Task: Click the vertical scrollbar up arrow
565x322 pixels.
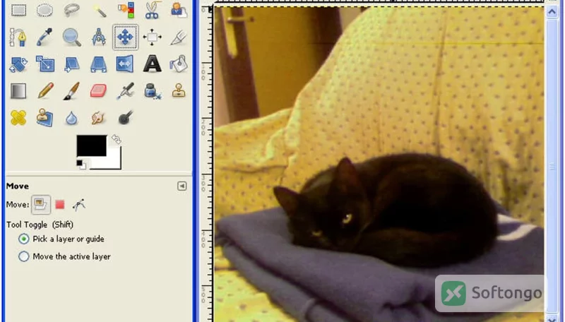Action: coord(552,12)
